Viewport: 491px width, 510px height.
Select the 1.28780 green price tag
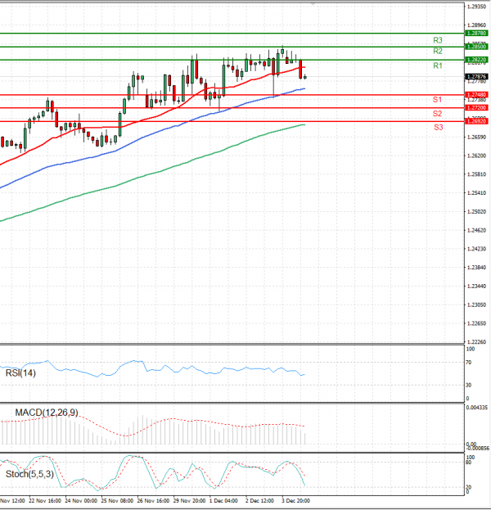(476, 34)
